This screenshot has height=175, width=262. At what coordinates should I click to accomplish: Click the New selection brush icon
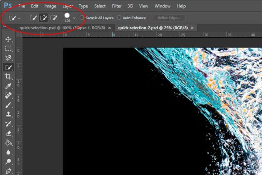point(33,18)
